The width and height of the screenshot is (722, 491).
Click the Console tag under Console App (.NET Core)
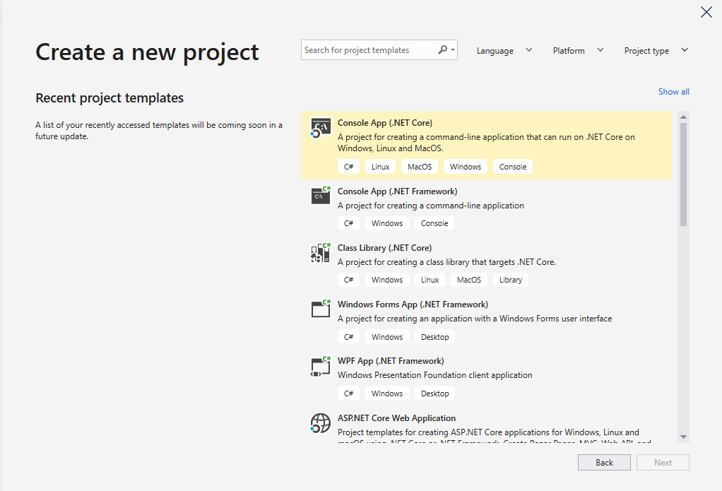pos(512,167)
